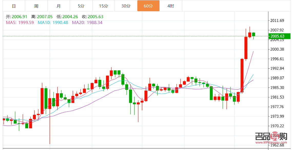Click the last green candlestick at far right
Screen dimensions: 293x150
[254, 34]
